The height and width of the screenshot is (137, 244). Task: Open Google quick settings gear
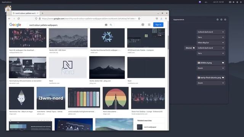click(143, 24)
